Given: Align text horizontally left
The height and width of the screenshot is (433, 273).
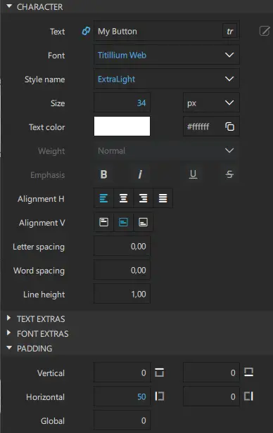Looking at the screenshot, I should coord(103,198).
